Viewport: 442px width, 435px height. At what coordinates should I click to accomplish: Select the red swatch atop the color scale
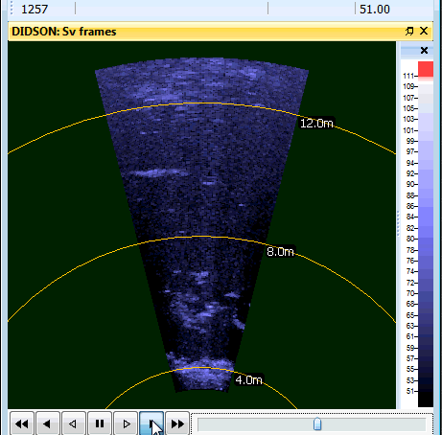pyautogui.click(x=426, y=69)
